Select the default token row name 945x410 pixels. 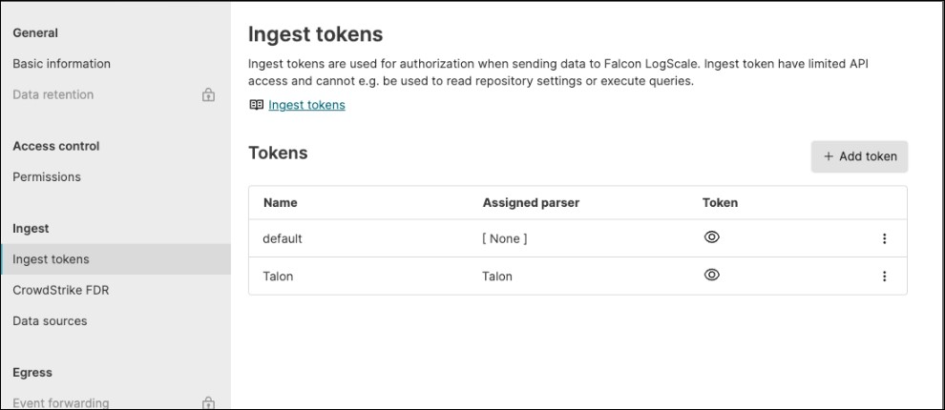283,239
